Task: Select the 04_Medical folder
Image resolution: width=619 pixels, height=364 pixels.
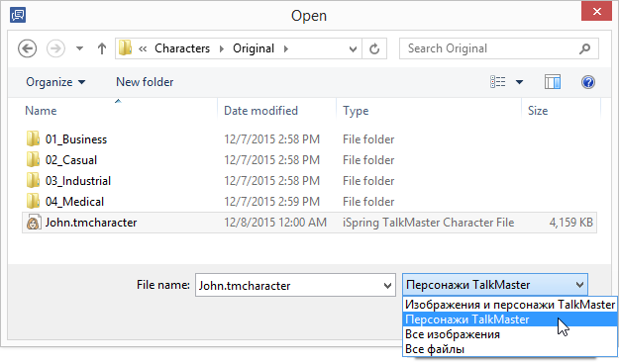Action: (x=74, y=202)
